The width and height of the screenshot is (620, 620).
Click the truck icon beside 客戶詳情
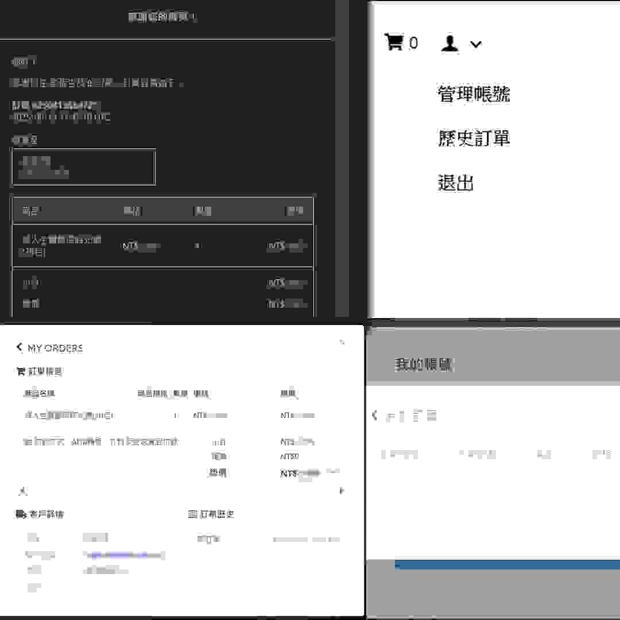(21, 514)
